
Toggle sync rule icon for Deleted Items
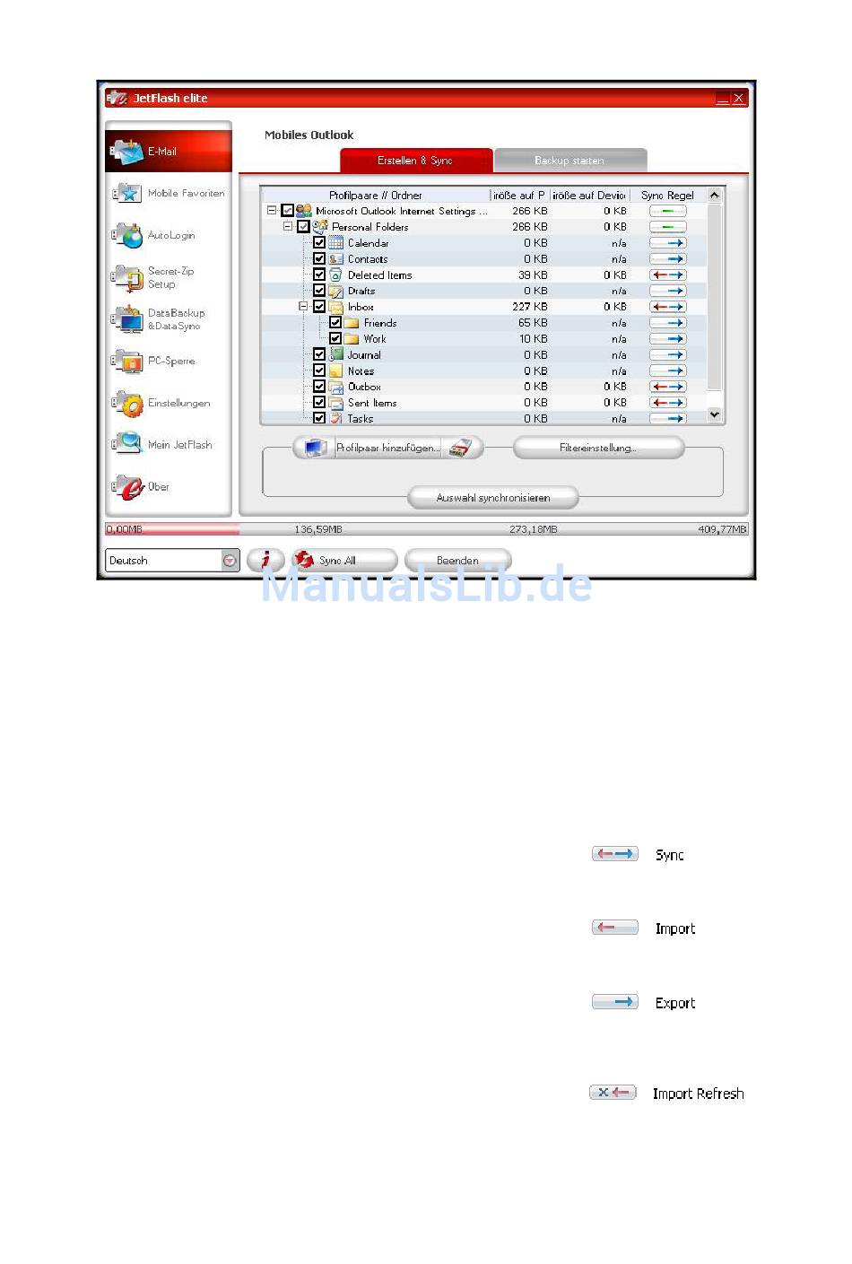668,275
